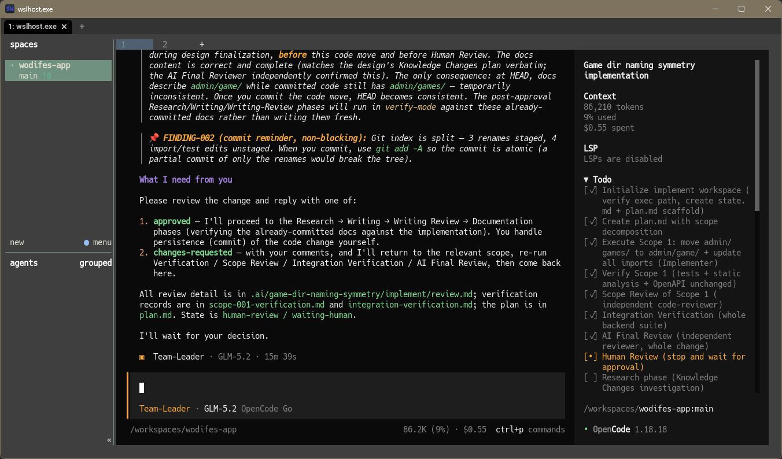Click the unchecked Research phase checkbox

point(591,377)
